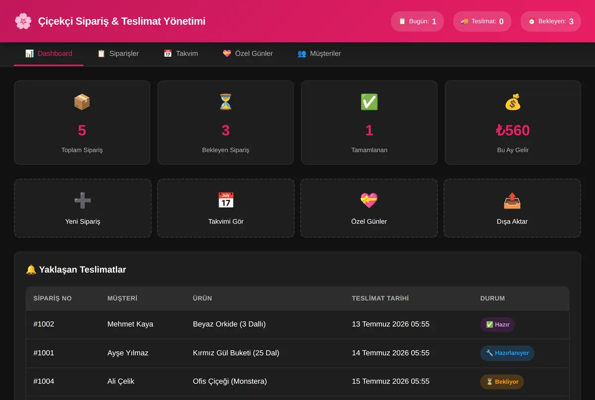Click the TESLİMAT TARİHİ column header
The image size is (595, 400).
pos(380,298)
